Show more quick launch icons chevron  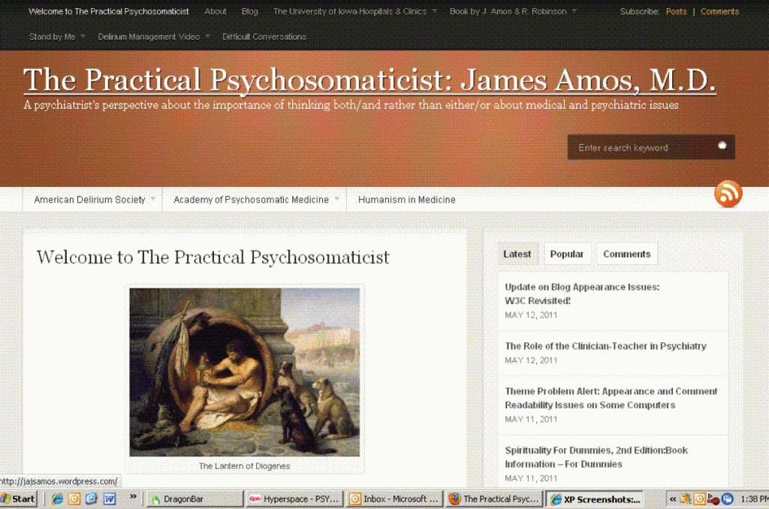tap(133, 496)
